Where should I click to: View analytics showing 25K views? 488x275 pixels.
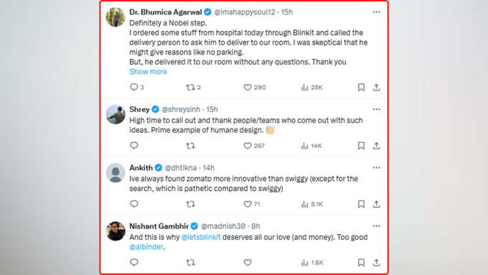(x=311, y=88)
